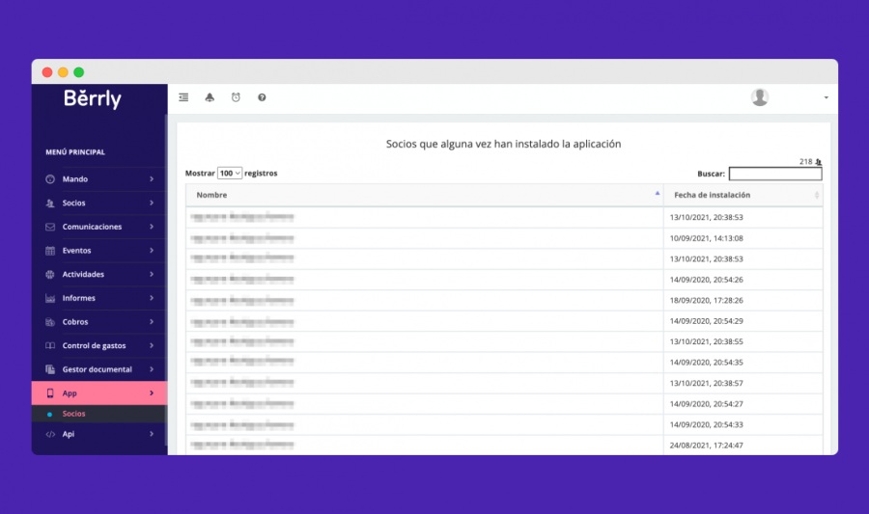Collapse the App menu chevron
Screen dimensions: 869x514
pyautogui.click(x=152, y=393)
